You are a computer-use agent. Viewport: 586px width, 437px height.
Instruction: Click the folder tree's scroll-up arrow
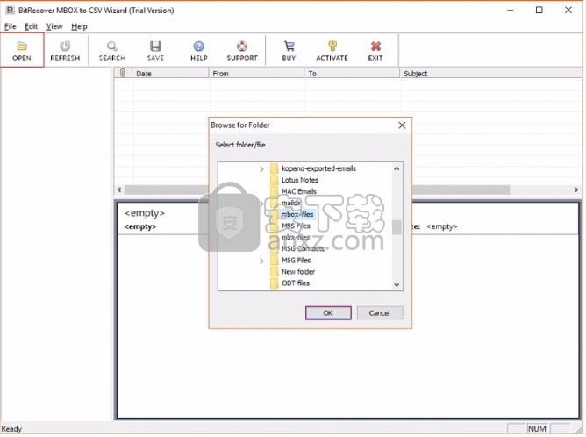[397, 169]
